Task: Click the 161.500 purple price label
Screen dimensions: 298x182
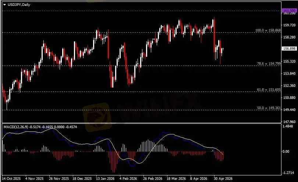Action: (x=289, y=10)
